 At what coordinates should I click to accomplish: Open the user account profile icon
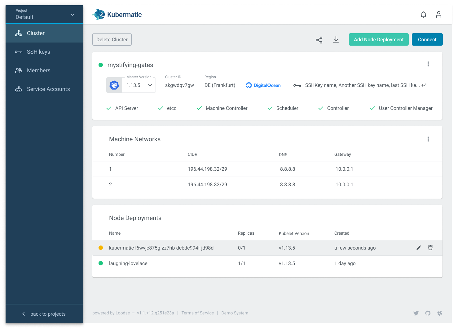439,15
